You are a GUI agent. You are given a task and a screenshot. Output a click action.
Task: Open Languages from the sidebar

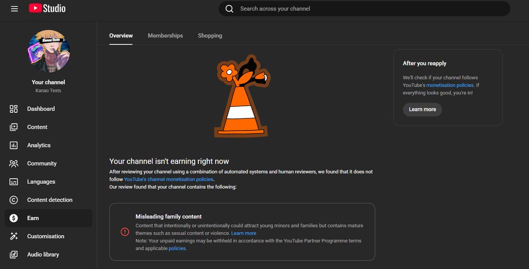48,182
